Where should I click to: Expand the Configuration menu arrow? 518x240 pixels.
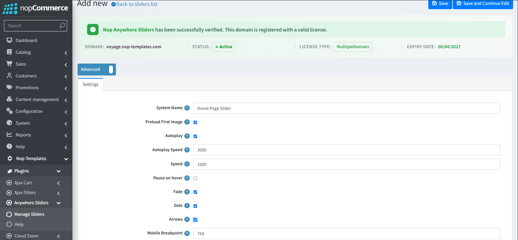66,112
